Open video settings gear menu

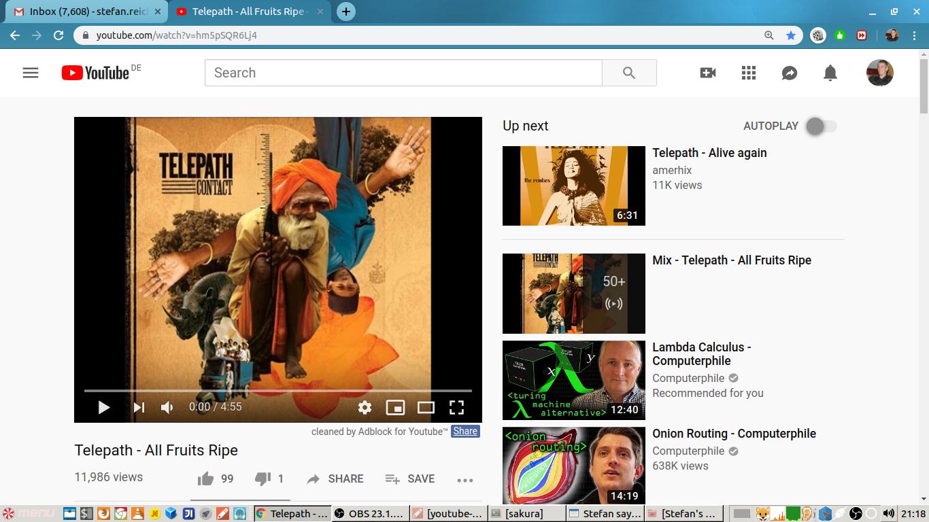[365, 407]
